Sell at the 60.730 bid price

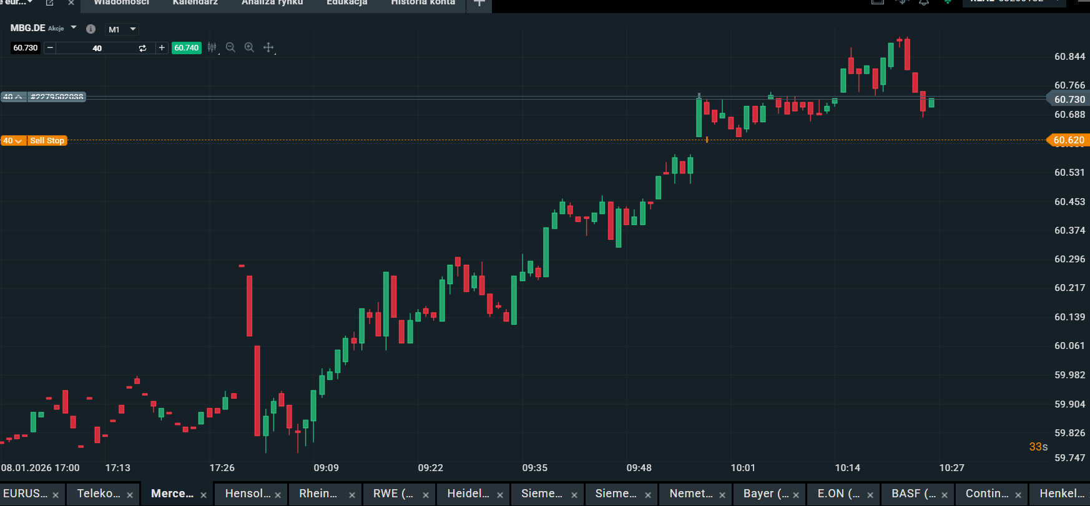coord(26,48)
